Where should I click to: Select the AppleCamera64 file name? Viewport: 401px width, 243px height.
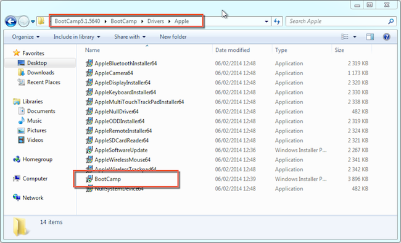114,73
